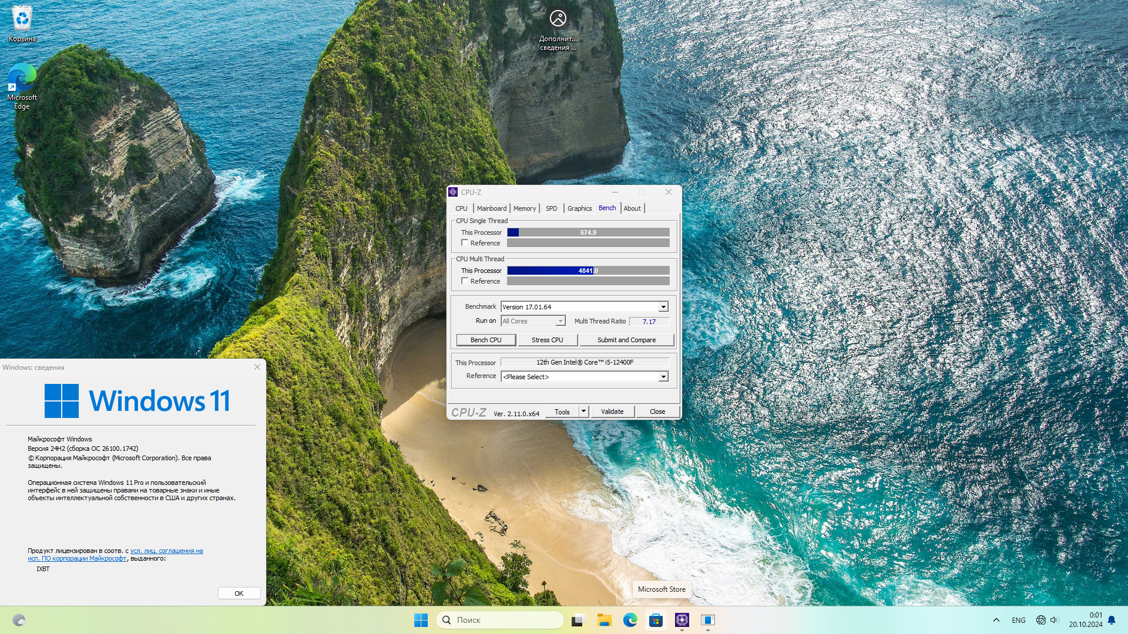Screen dimensions: 1128x634
Task: Open Microsoft Store from the taskbar
Action: pyautogui.click(x=656, y=620)
